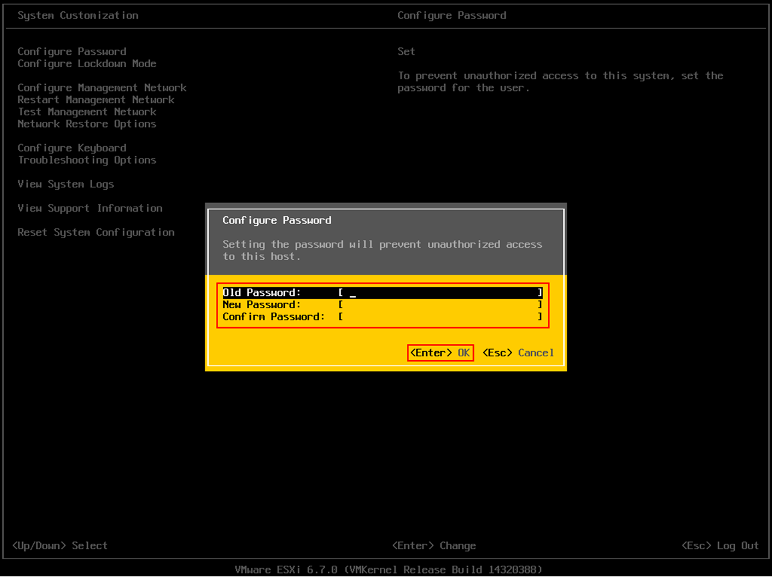This screenshot has height=577, width=772.
Task: Select Configure Keyboard entry
Action: tap(72, 148)
